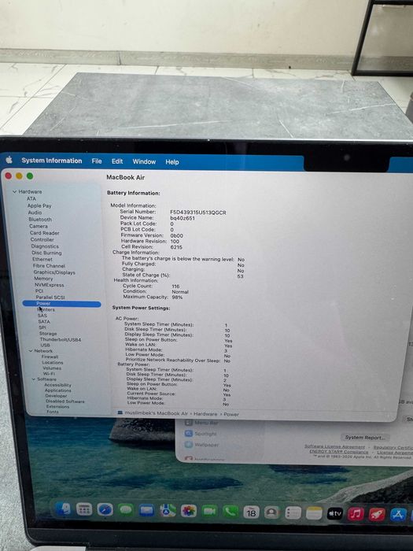Click serial number F5D439315U513QGCR
The width and height of the screenshot is (413, 551).
(198, 213)
